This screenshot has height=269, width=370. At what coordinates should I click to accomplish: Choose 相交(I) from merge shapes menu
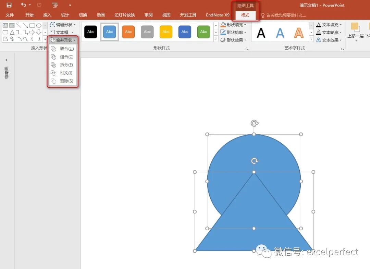tap(62, 73)
